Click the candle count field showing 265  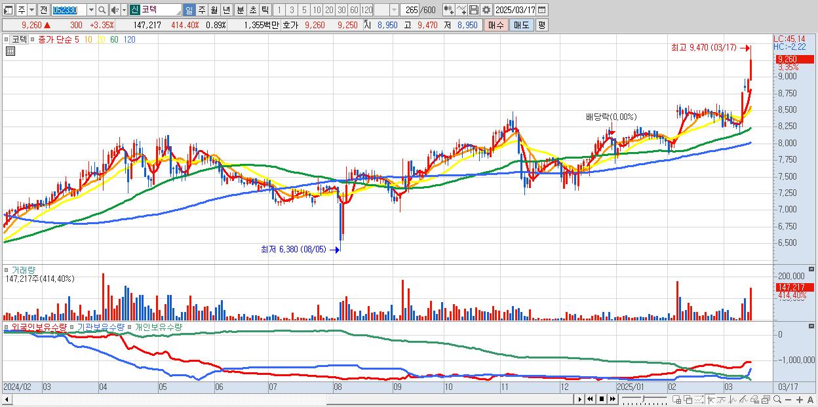[410, 10]
